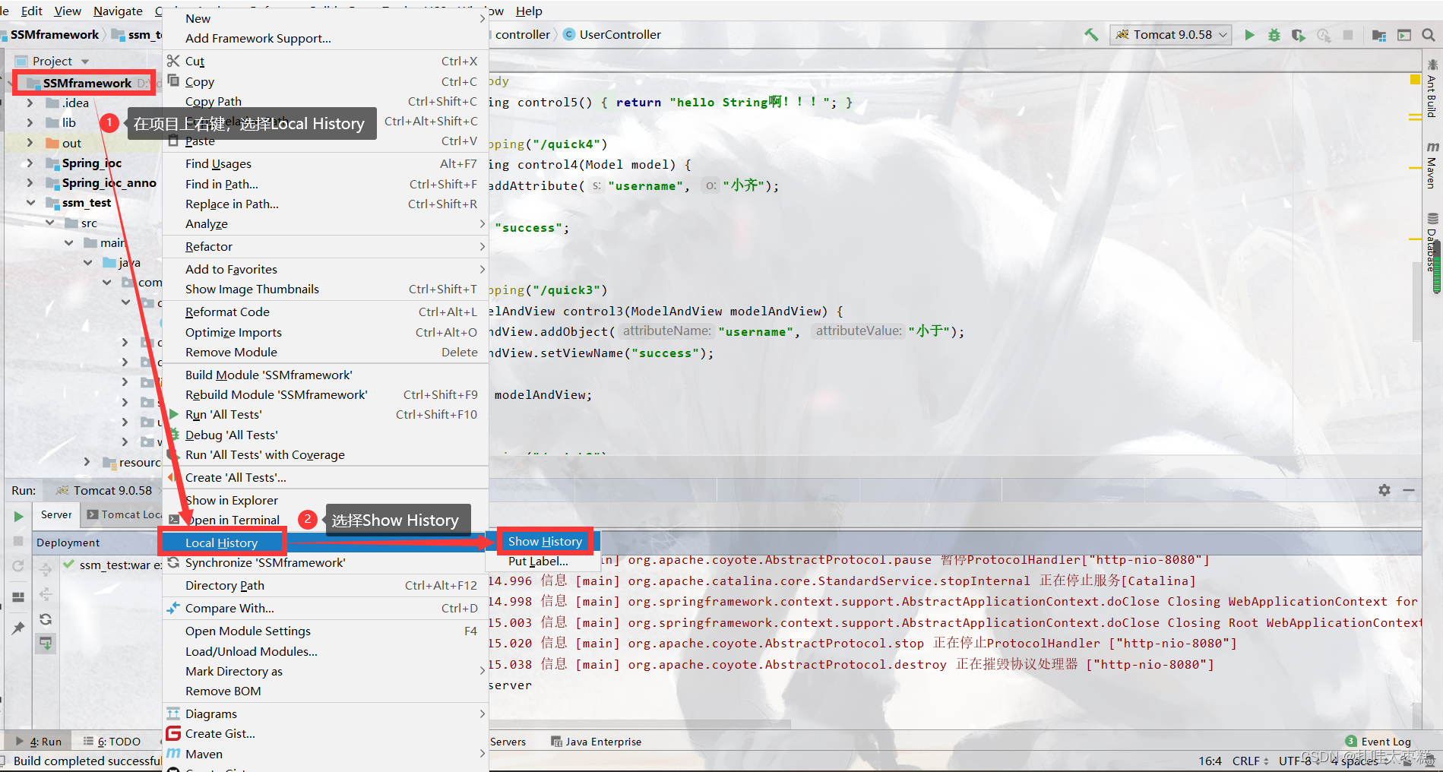Click the stop icon in Run panel sidebar
This screenshot has width=1443, height=772.
click(x=18, y=541)
